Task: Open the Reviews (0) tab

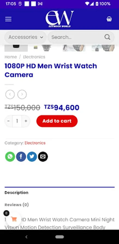Action: [x=17, y=205]
